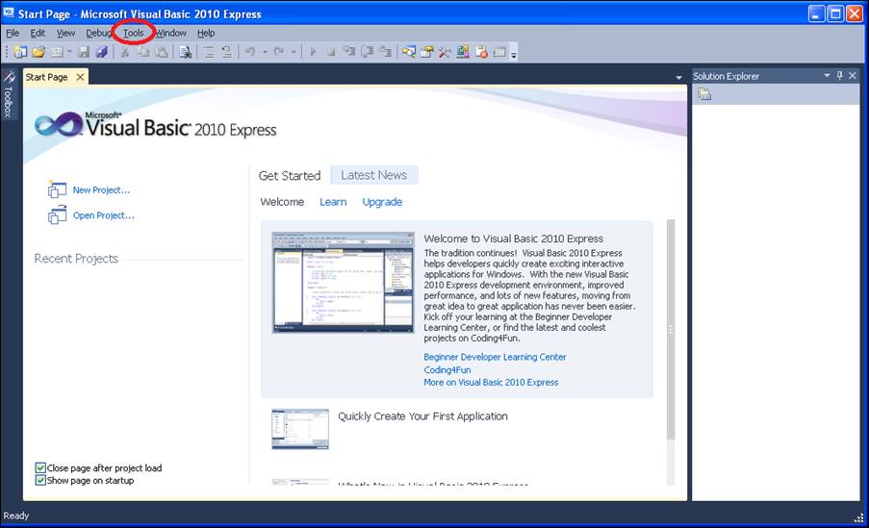Open the Toolbox icon in main toolbar
Screen dimensions: 869x528
[445, 52]
